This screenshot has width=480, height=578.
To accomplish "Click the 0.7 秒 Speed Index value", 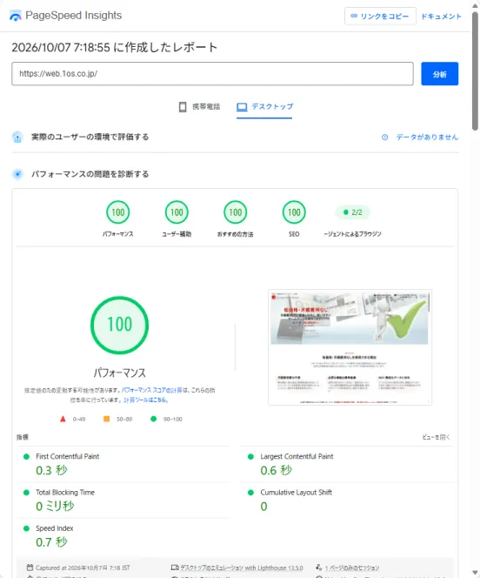I will [x=51, y=542].
